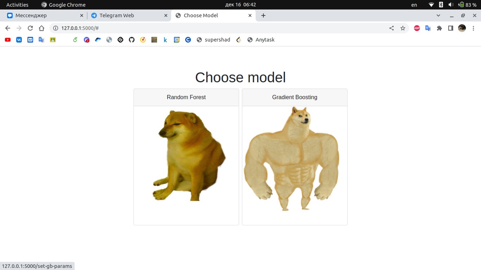481x270 pixels.
Task: Open the Chrome profile avatar
Action: click(462, 28)
